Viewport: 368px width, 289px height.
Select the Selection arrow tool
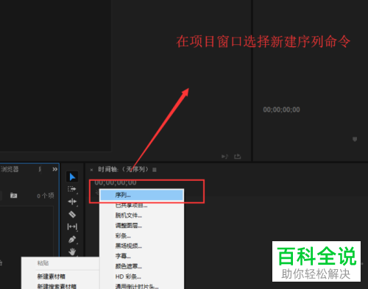[72, 176]
